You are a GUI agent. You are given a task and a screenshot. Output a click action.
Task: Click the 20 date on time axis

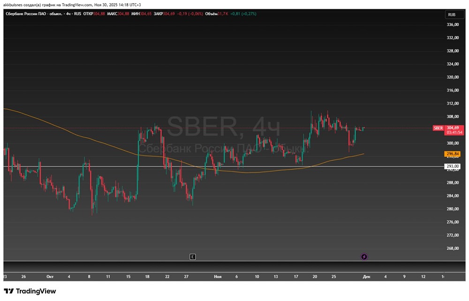click(315, 277)
